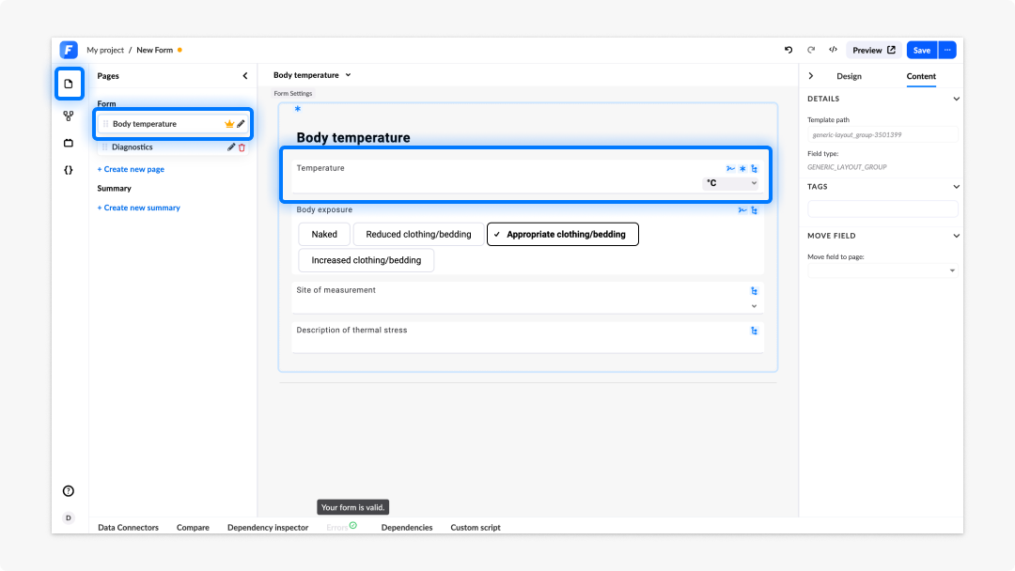The height and width of the screenshot is (571, 1015).
Task: Click the D user avatar
Action: click(x=69, y=518)
